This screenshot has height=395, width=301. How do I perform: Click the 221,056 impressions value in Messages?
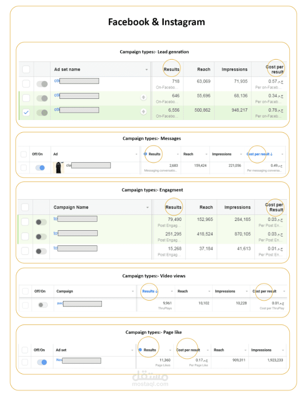pos(235,165)
